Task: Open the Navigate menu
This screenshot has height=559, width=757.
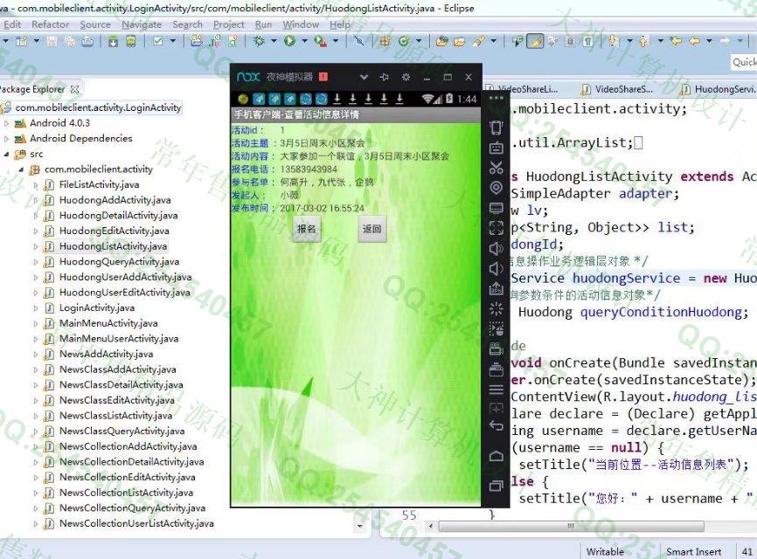Action: (x=142, y=24)
